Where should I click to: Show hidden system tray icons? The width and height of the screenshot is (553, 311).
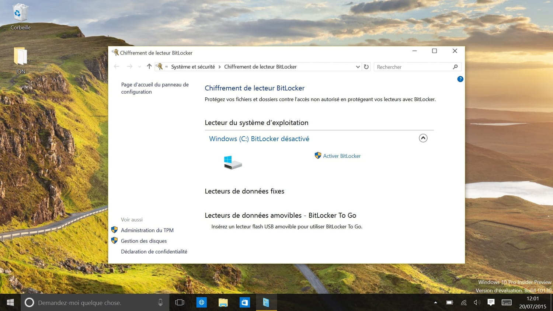click(x=435, y=303)
